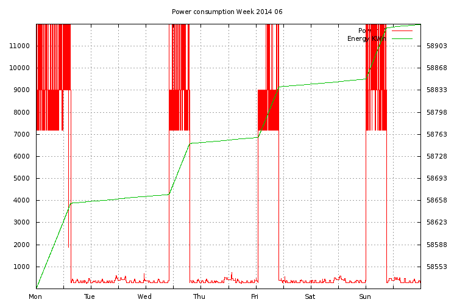Click the 'Sat' x-axis label

[310, 296]
